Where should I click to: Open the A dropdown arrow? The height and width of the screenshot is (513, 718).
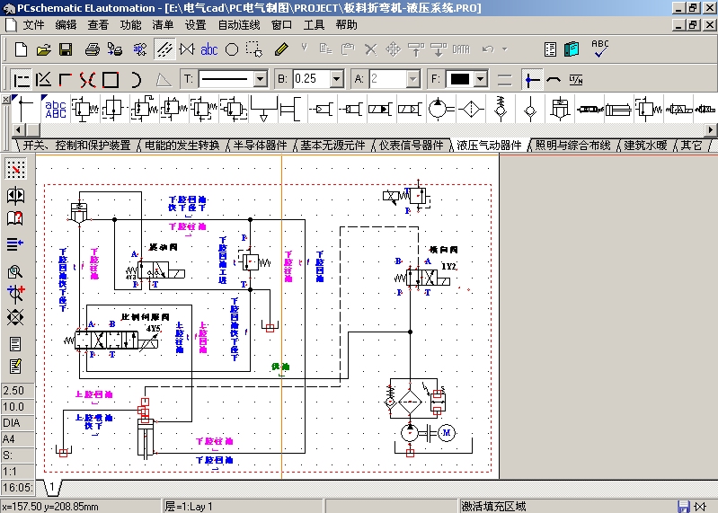[x=413, y=79]
